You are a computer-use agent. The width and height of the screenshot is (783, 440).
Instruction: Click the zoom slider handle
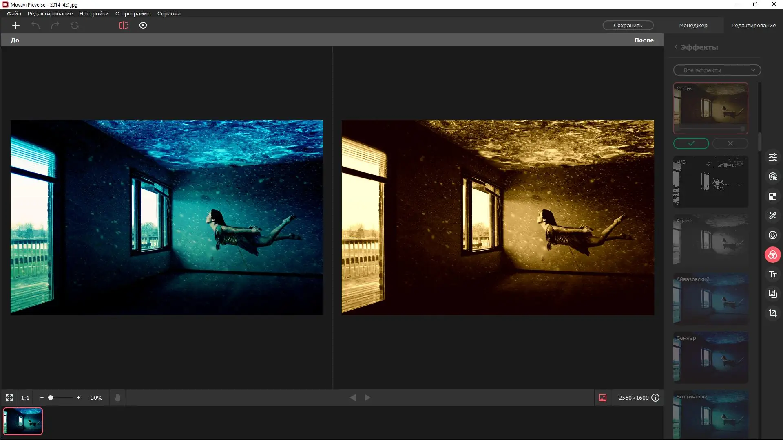(x=51, y=398)
